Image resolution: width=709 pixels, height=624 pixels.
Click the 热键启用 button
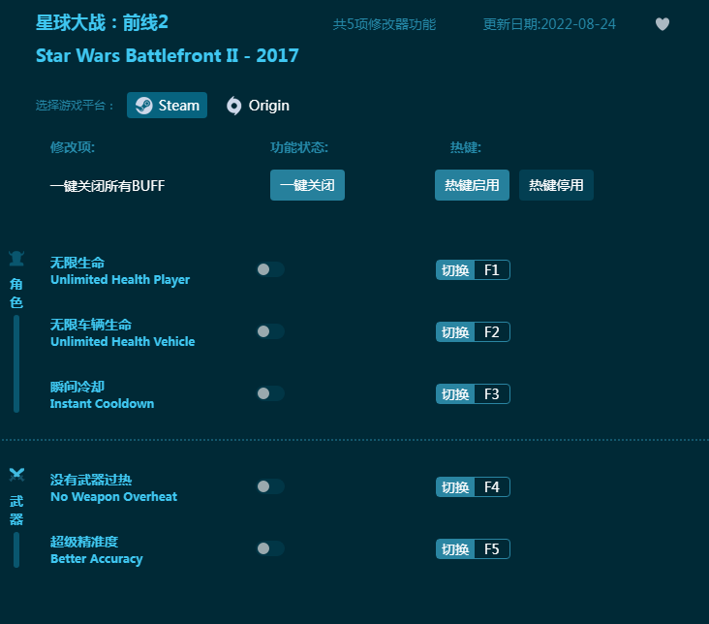point(472,185)
